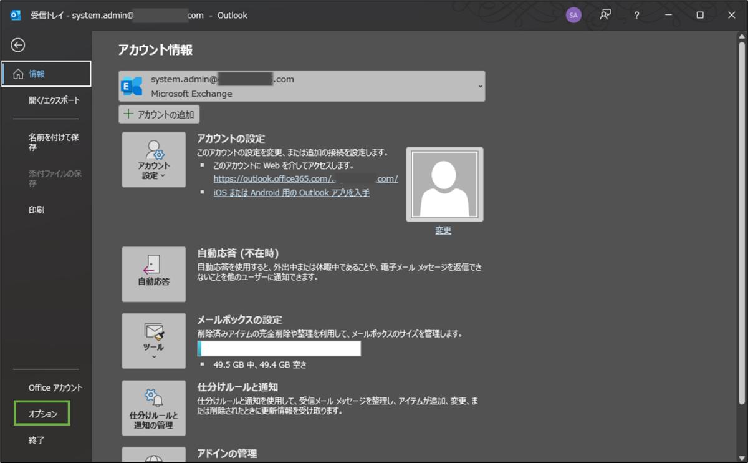The width and height of the screenshot is (748, 463).
Task: Expand the account selector dropdown
Action: coord(480,86)
